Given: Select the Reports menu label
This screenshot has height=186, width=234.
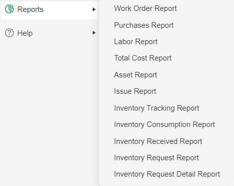Looking at the screenshot, I should pos(30,9).
